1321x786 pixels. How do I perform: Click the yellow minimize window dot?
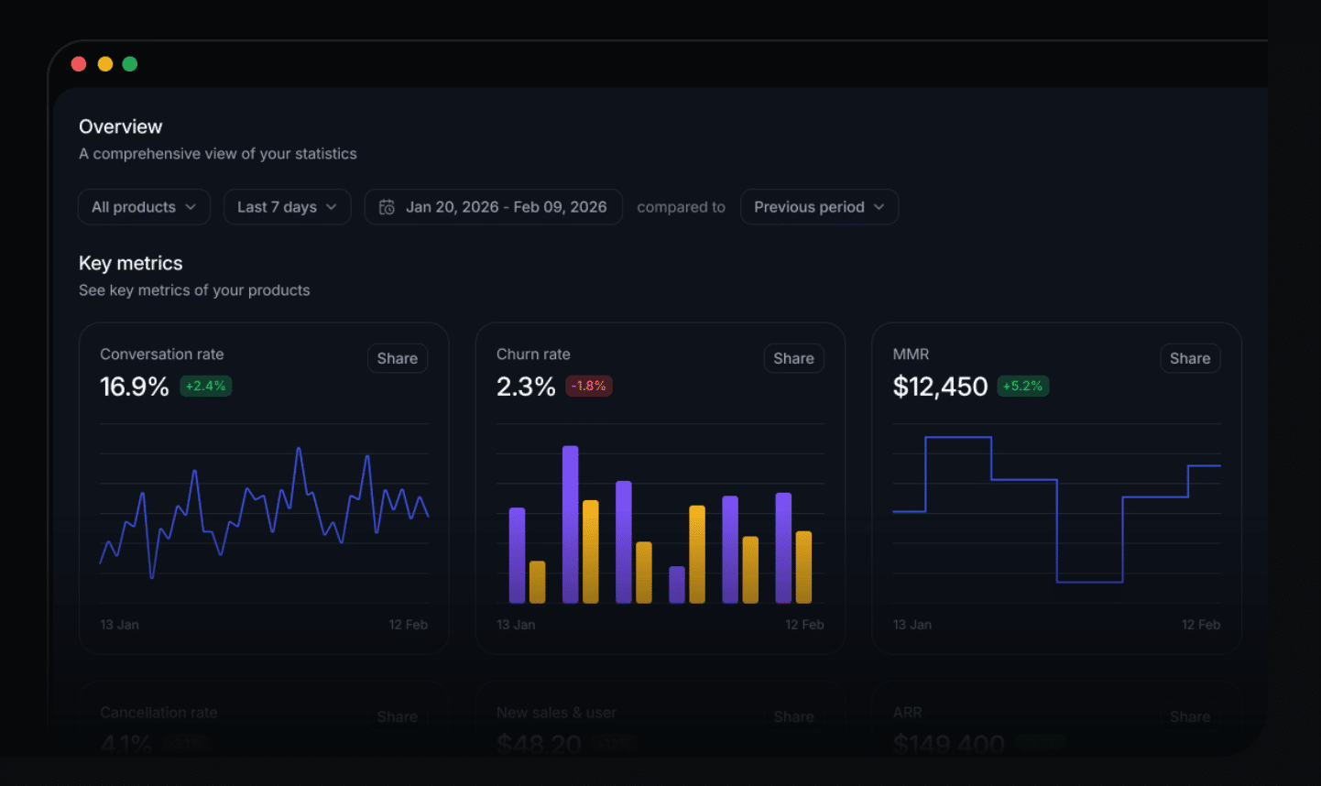[105, 63]
